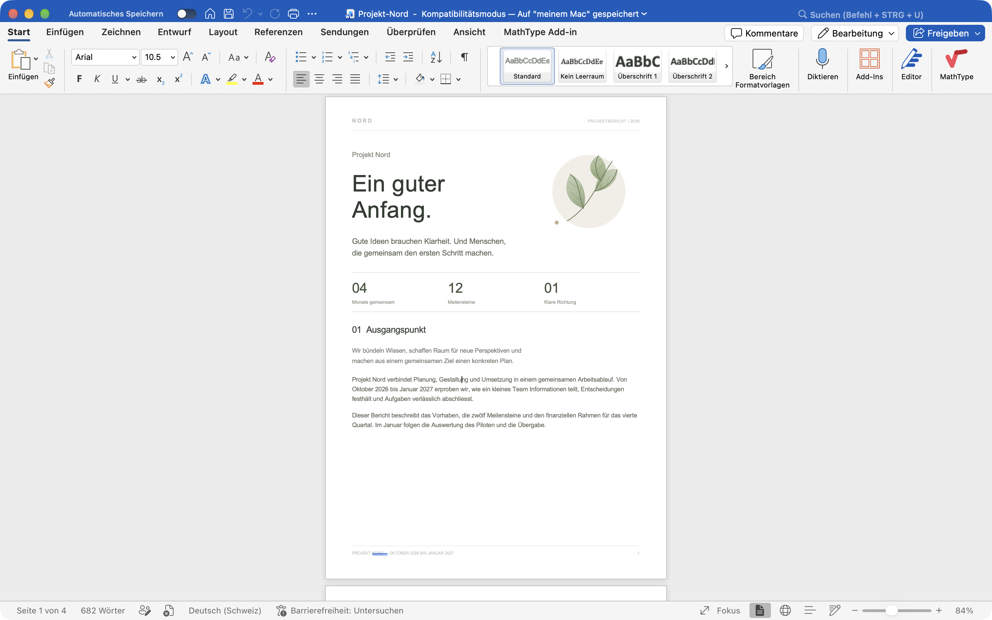Screen dimensions: 992x620
Task: Switch to Fokus mode in status bar
Action: (720, 611)
